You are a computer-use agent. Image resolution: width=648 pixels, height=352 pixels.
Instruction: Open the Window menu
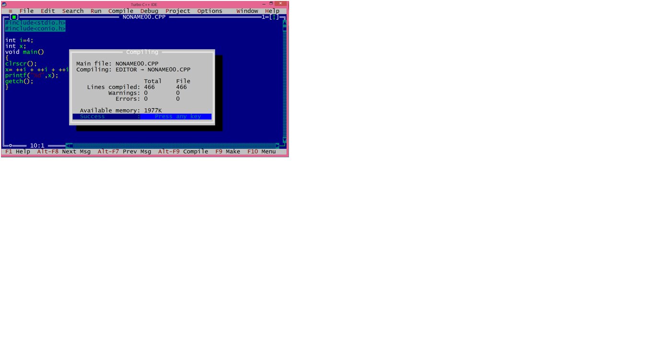click(247, 11)
